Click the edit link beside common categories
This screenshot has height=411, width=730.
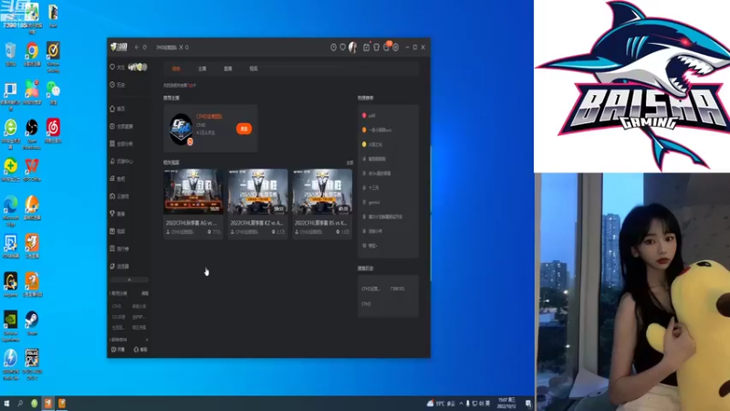point(145,293)
